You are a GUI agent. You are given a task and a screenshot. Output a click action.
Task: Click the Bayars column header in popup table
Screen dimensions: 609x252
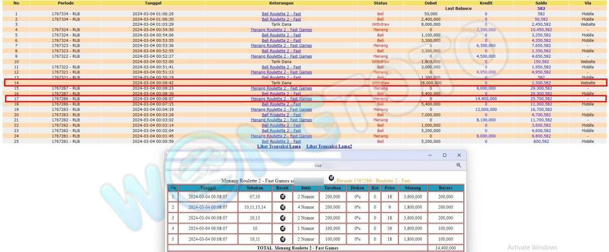pos(446,188)
